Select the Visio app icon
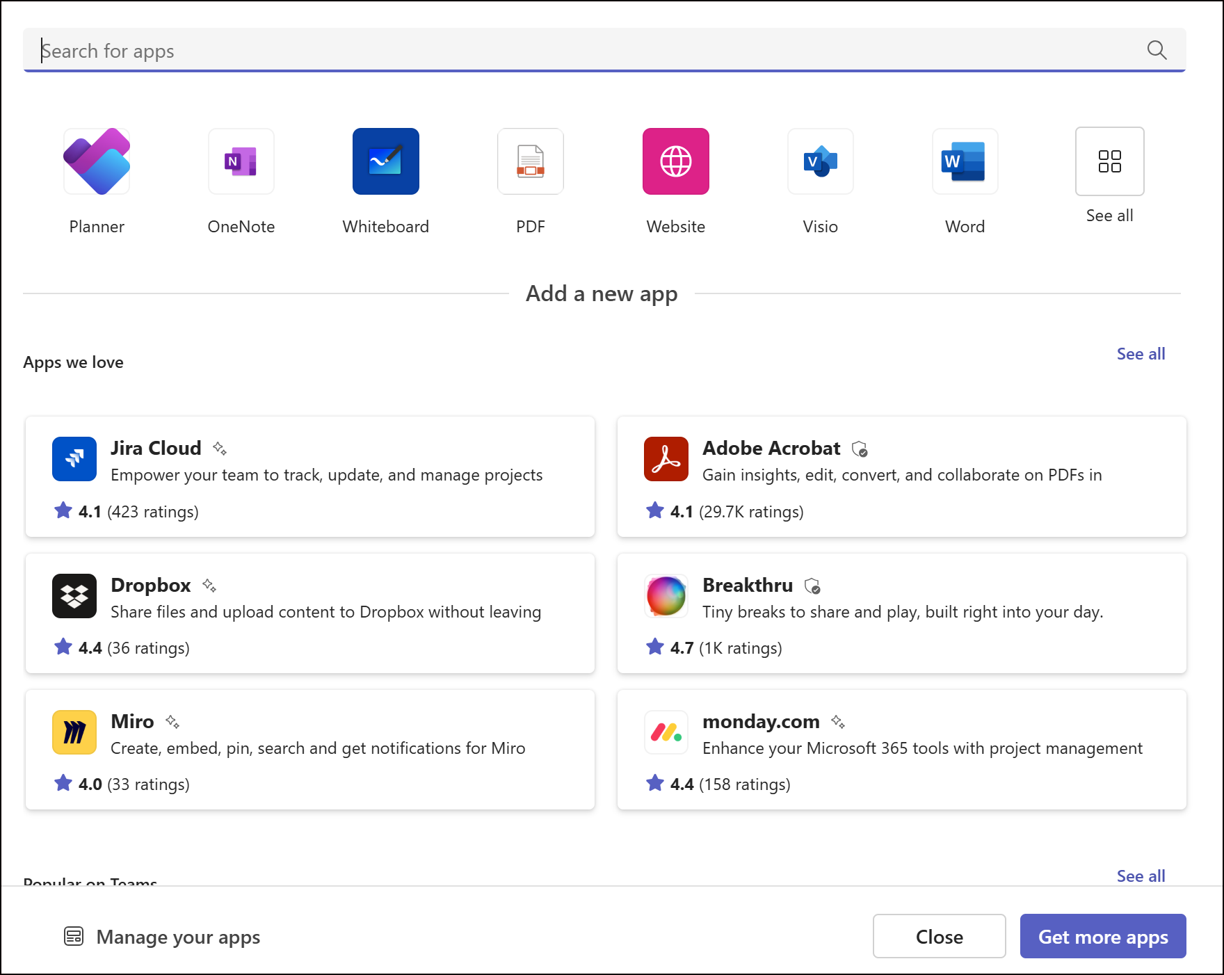 (x=821, y=161)
